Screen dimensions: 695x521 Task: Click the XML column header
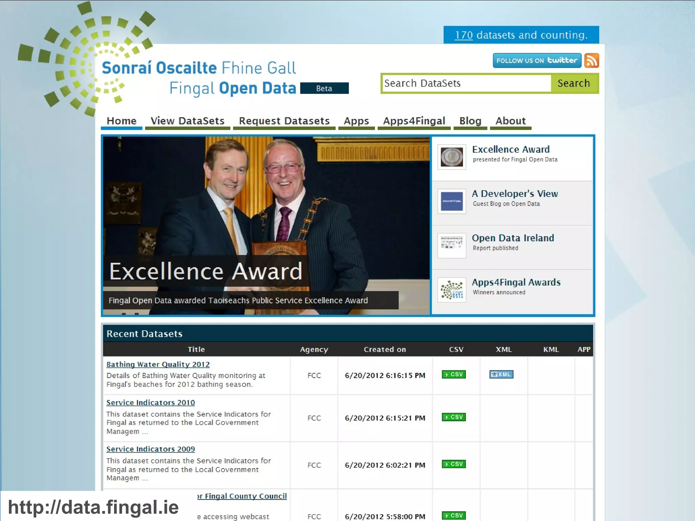(504, 349)
